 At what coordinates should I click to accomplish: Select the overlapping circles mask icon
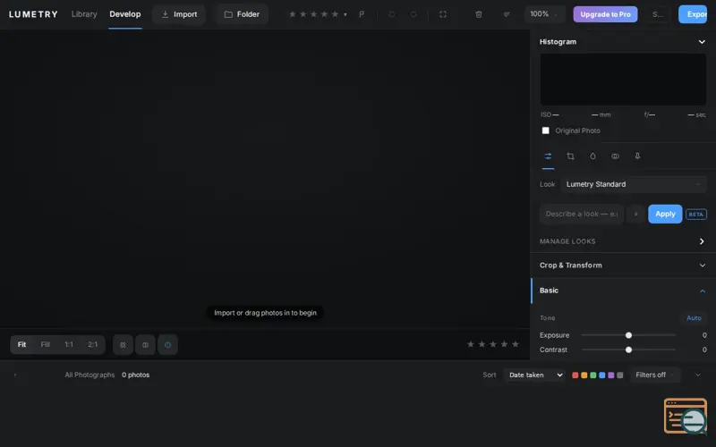pyautogui.click(x=615, y=156)
